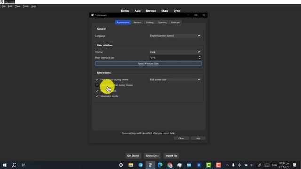Enable Hide bottom bar during review
Viewport: 301px width, 169px height.
(x=97, y=85)
